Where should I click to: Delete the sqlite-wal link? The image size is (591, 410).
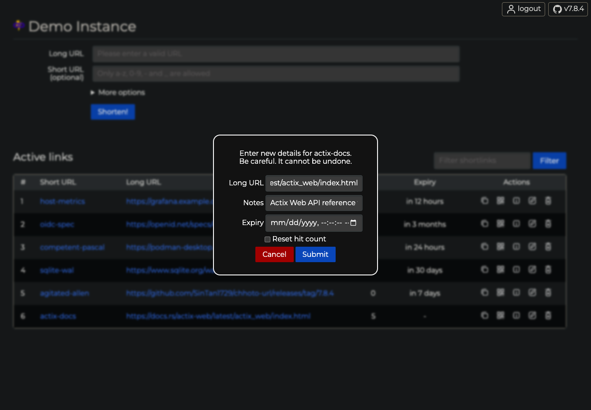pos(548,270)
